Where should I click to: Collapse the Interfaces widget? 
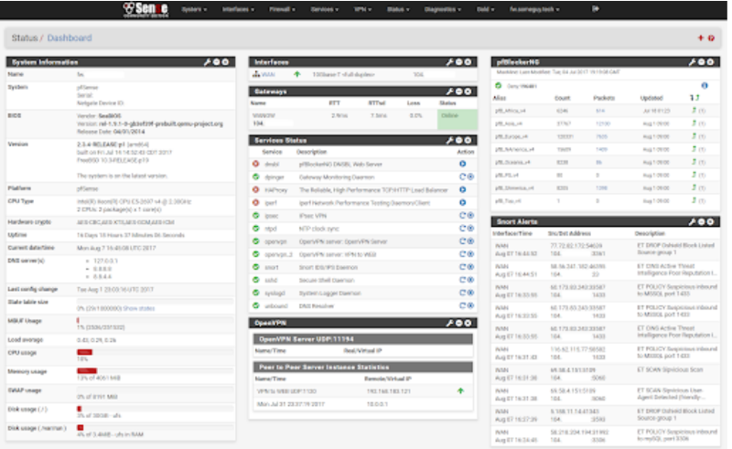click(x=459, y=62)
